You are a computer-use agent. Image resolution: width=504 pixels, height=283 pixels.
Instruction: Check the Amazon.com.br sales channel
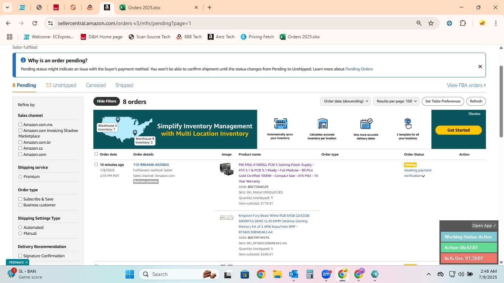(20, 142)
